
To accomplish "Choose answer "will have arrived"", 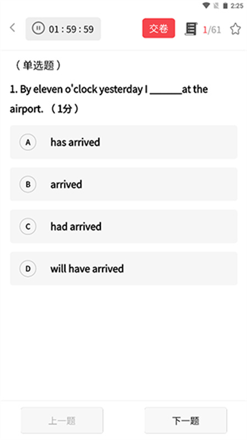I will 87,268.
